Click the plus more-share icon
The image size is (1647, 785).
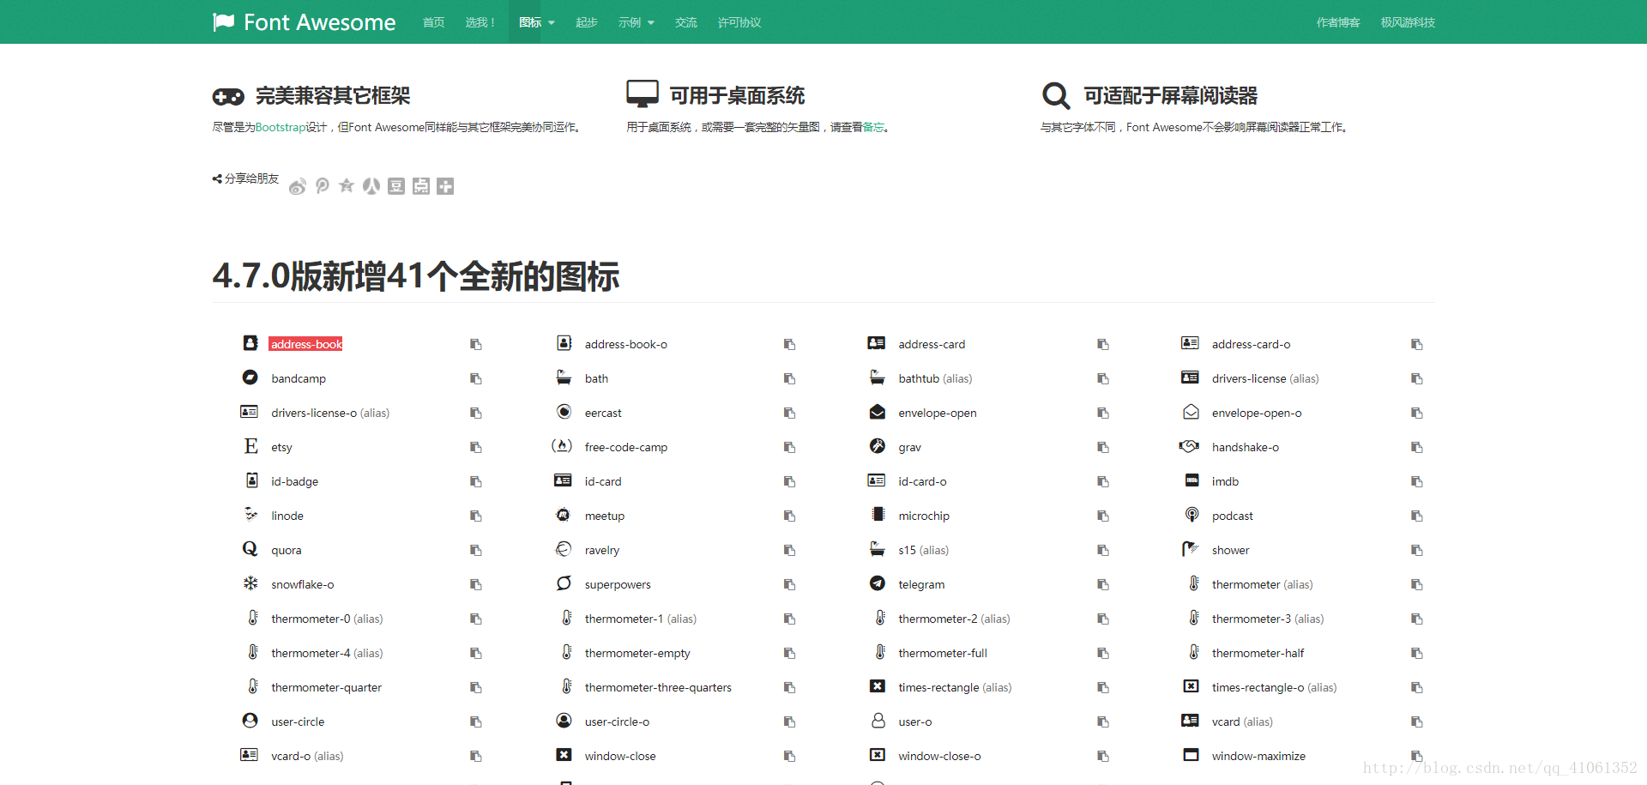tap(445, 186)
